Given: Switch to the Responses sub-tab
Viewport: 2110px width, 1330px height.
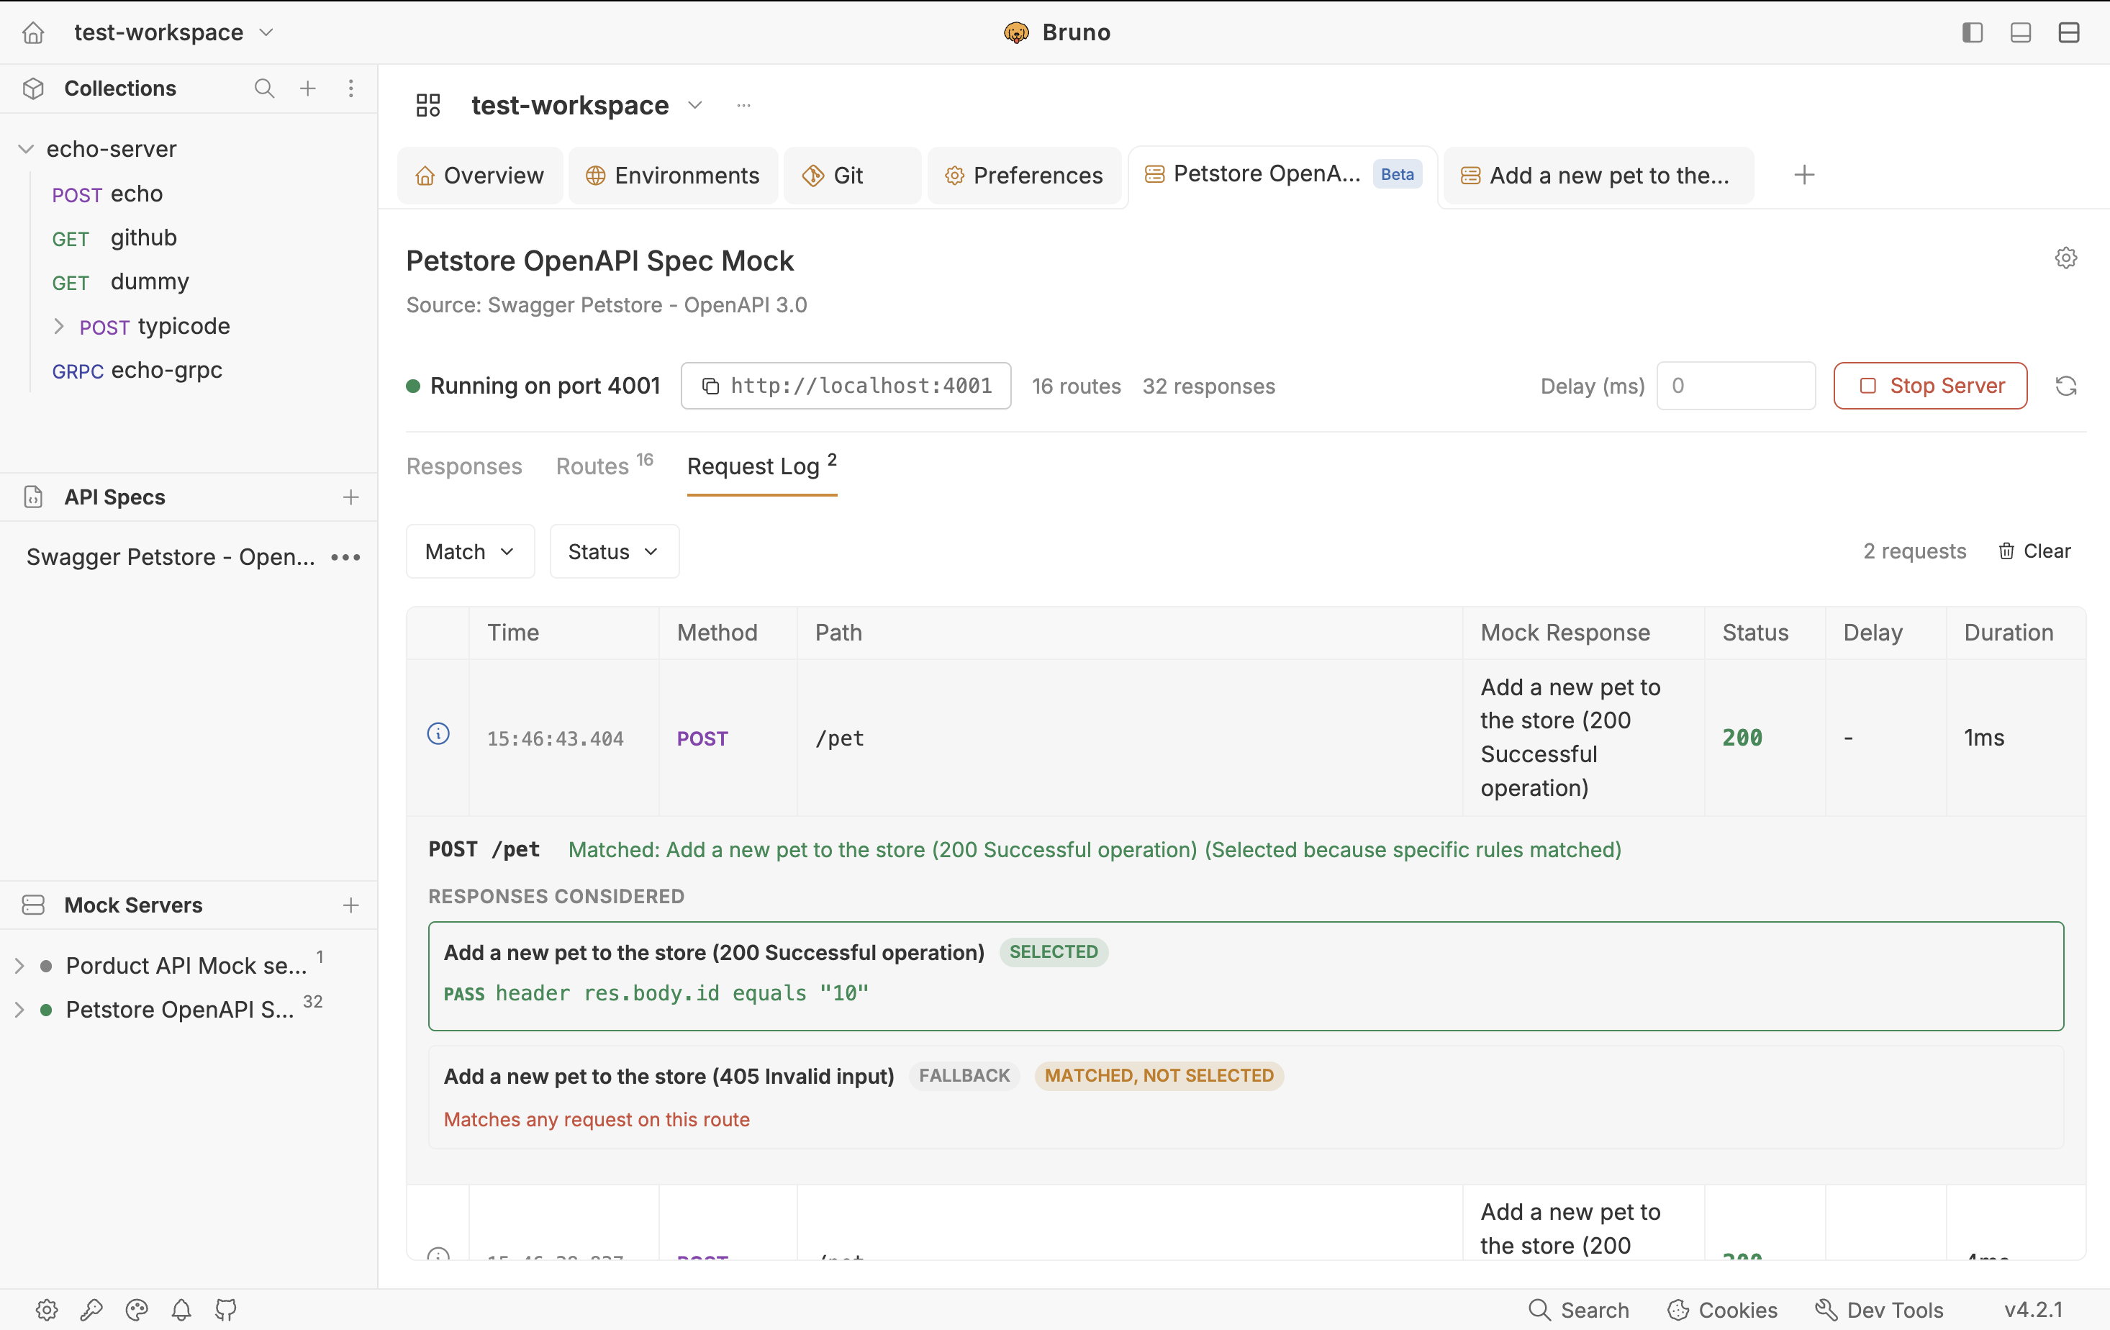Looking at the screenshot, I should coord(463,466).
